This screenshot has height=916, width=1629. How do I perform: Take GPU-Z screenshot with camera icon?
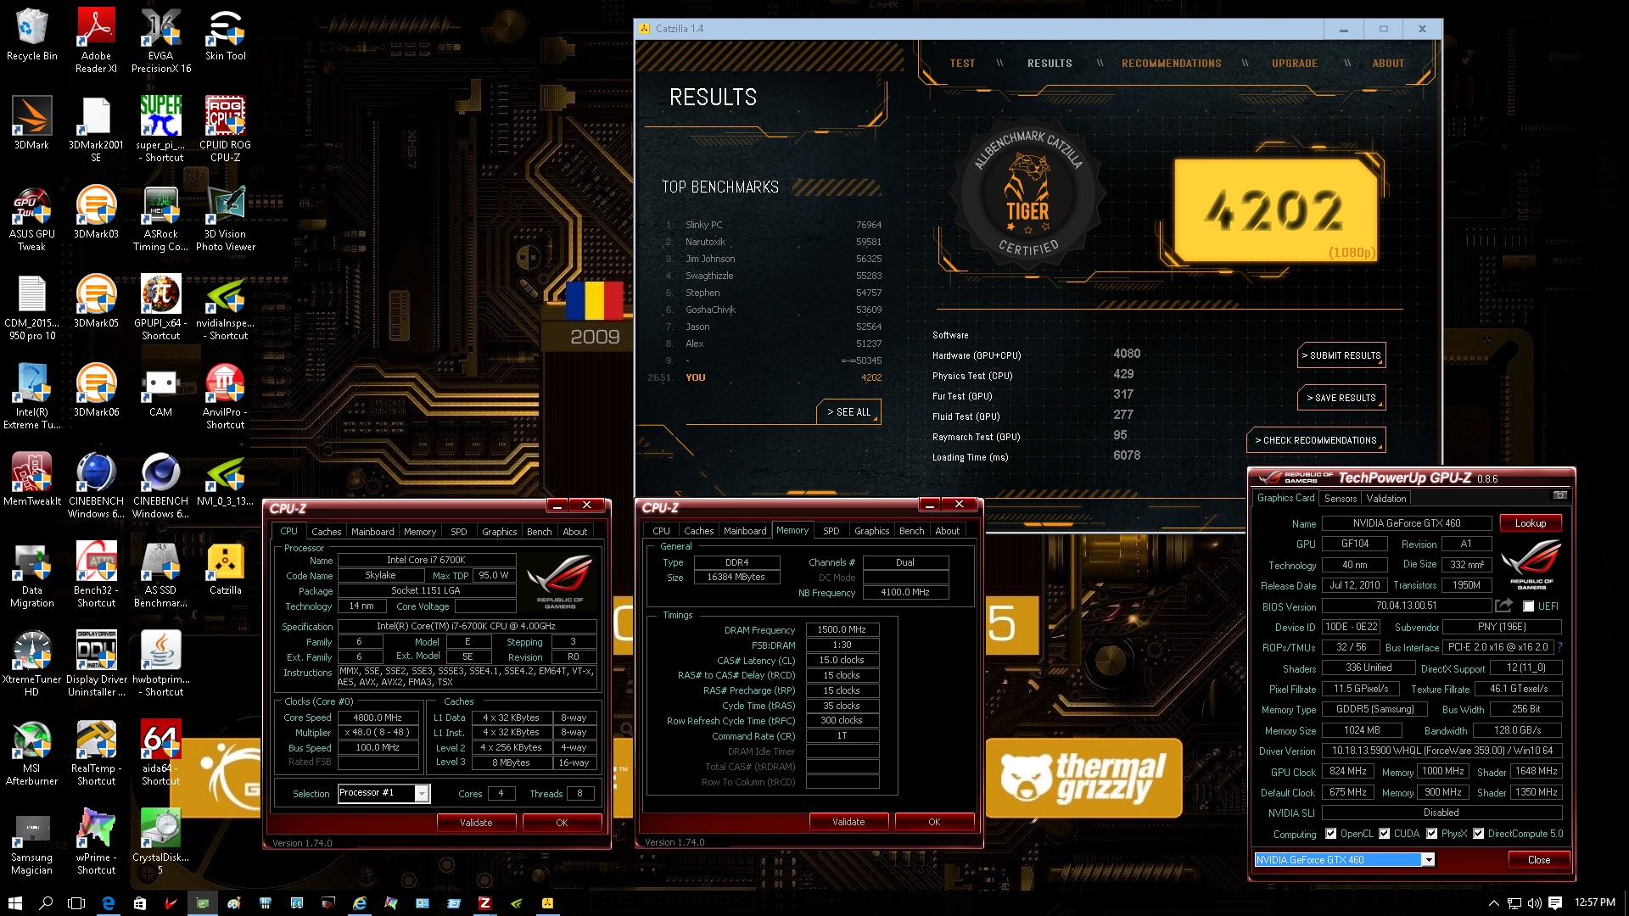1559,495
